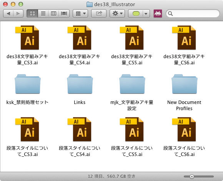Click the des38文字組みアキ量_CS4.ai file name
The height and width of the screenshot is (181, 223).
(80, 60)
